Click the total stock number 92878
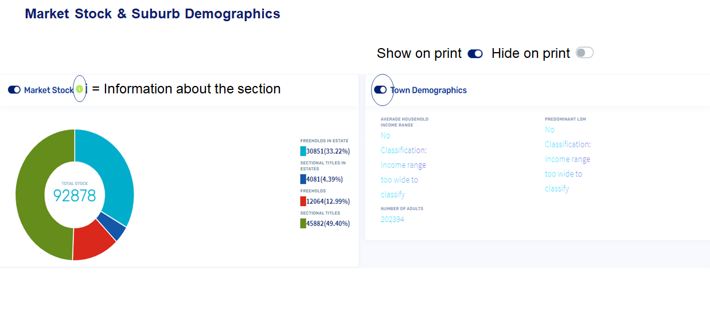710x334 pixels. [x=75, y=196]
